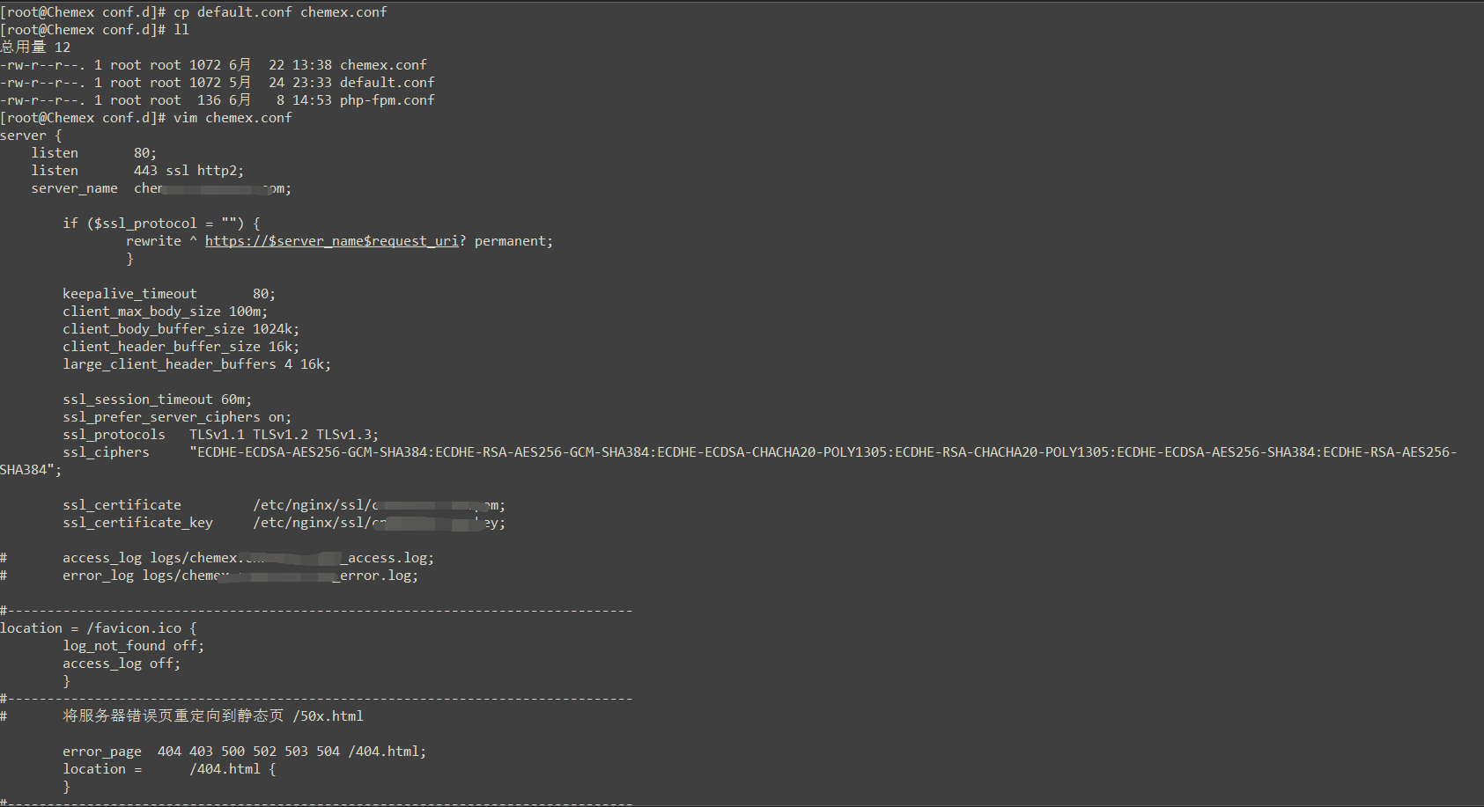Click the word 'rewrite'

pos(153,241)
